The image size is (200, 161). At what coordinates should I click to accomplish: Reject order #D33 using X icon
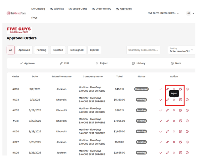(174, 100)
